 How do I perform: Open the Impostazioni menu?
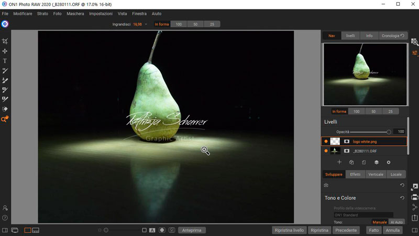coord(101,14)
